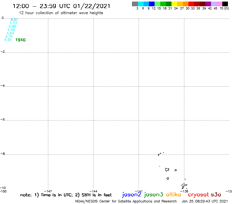
Task: Click the -147 longitude axis label
Action: point(48,191)
